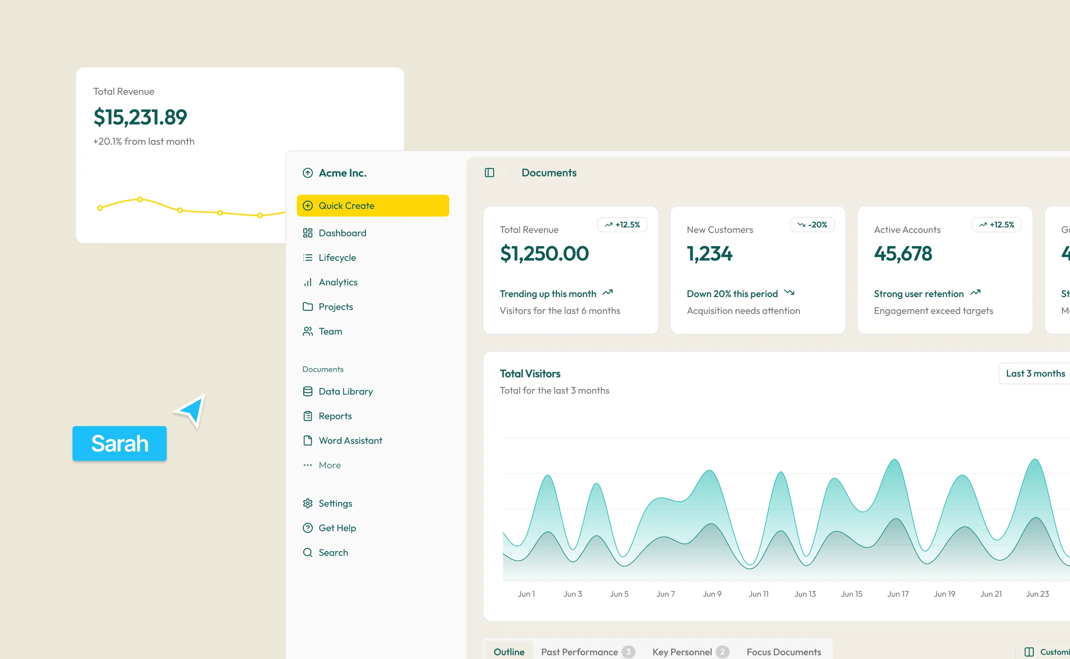The image size is (1070, 659).
Task: Open Customize panel at bottom right
Action: click(1049, 652)
